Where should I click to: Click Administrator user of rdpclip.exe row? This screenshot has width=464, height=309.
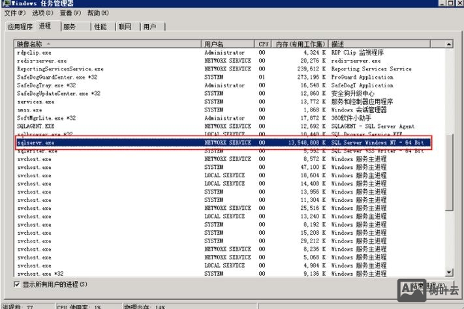click(224, 53)
